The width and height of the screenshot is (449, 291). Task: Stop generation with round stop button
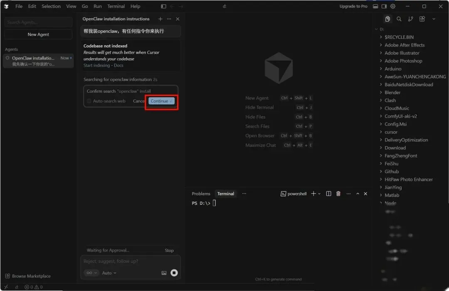click(174, 273)
